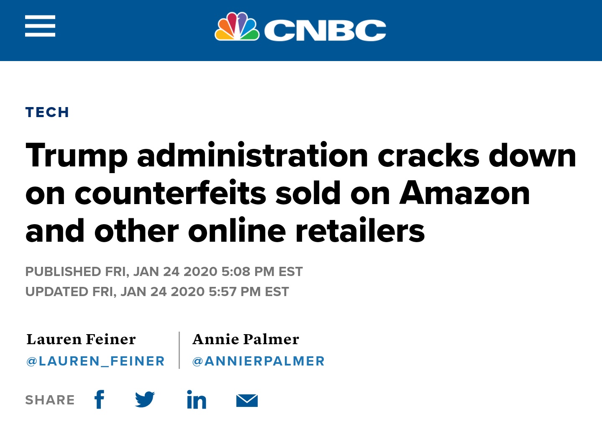Share the article on Facebook
The image size is (602, 432).
tap(99, 399)
